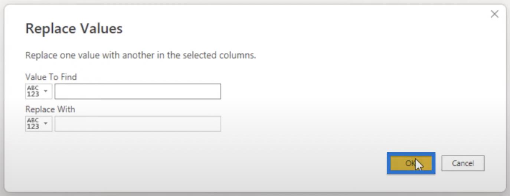The image size is (510, 196).
Task: Change the data type for the value to find
Action: (39, 91)
